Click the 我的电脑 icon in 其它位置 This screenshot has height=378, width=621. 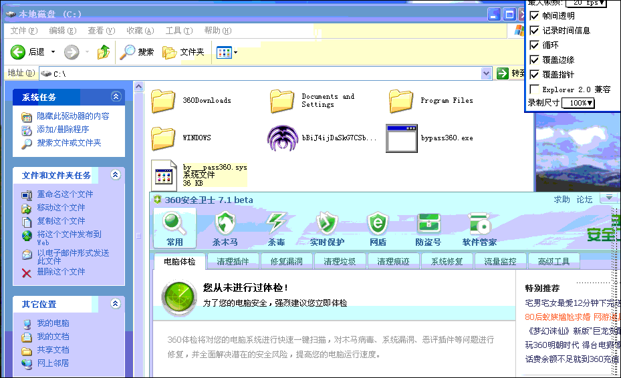27,324
